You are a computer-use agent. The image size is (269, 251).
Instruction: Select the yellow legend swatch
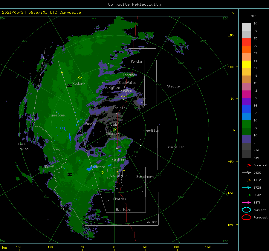pos(246,64)
